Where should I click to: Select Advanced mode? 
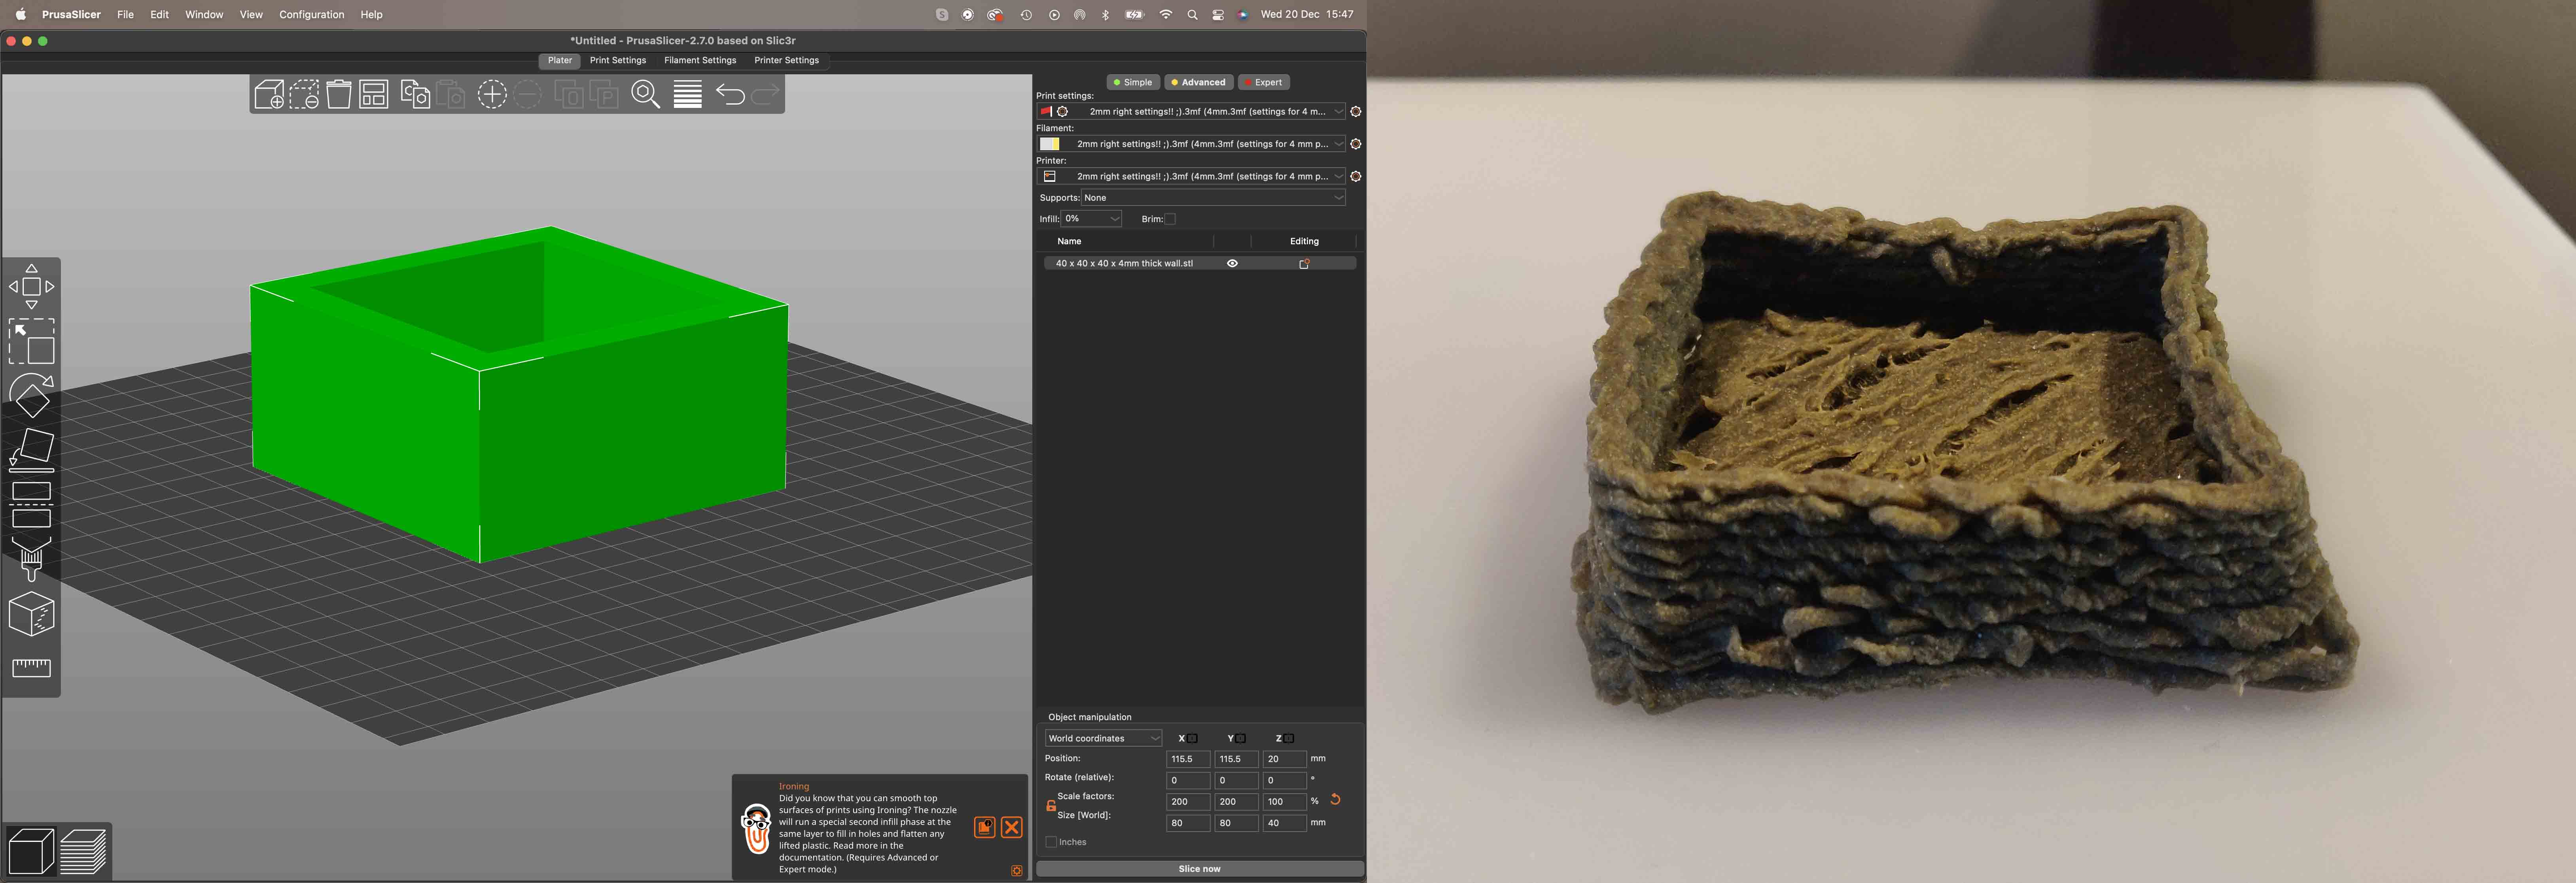[1198, 82]
